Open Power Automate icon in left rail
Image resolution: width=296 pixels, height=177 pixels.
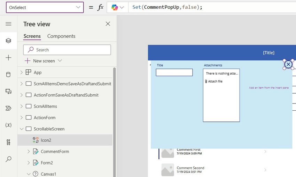[x=8, y=108]
